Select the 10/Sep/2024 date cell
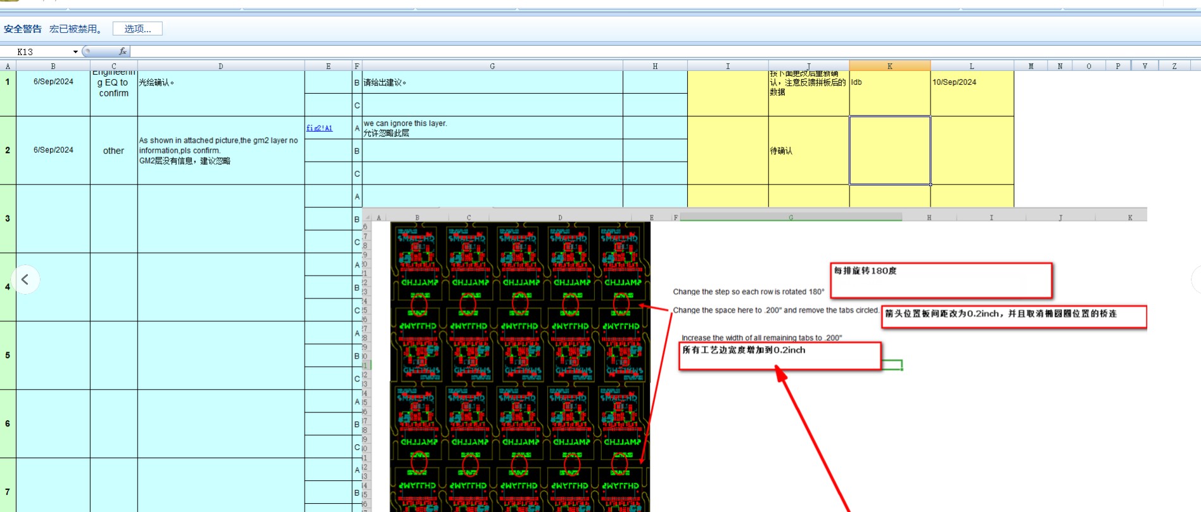1201x512 pixels. tap(972, 93)
